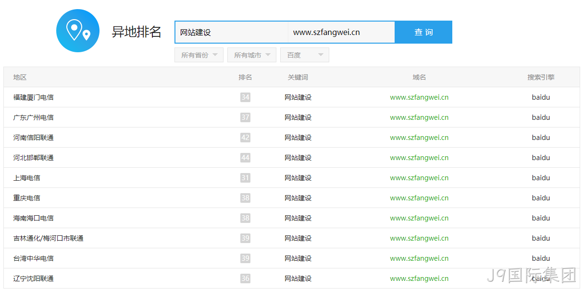Viewport: 584px width, 290px height.
Task: Open domain link in 台湾中华电信 row
Action: coord(419,258)
